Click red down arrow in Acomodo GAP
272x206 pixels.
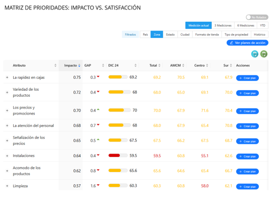tap(98, 170)
